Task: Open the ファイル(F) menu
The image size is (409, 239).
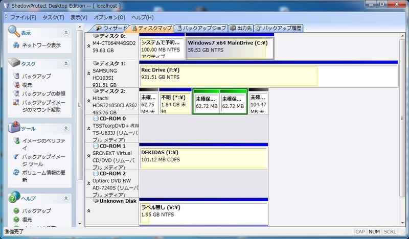Action: coord(23,17)
